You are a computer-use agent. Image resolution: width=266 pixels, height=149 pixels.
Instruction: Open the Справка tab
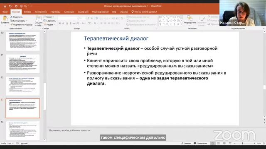[123, 12]
